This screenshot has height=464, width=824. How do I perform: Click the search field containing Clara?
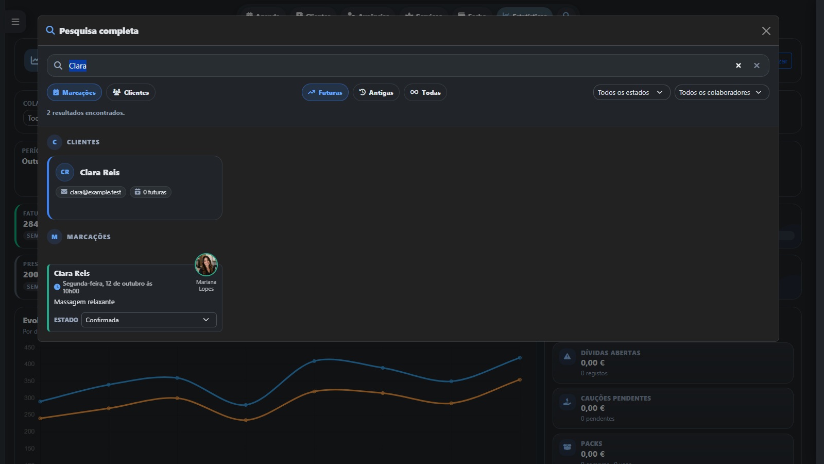408,65
